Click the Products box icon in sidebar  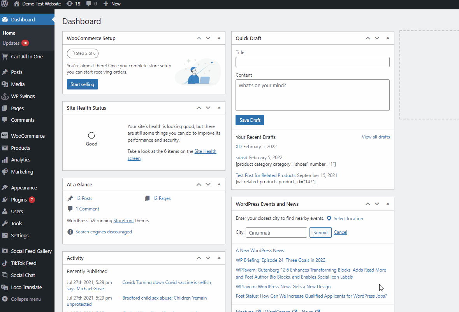pos(5,148)
